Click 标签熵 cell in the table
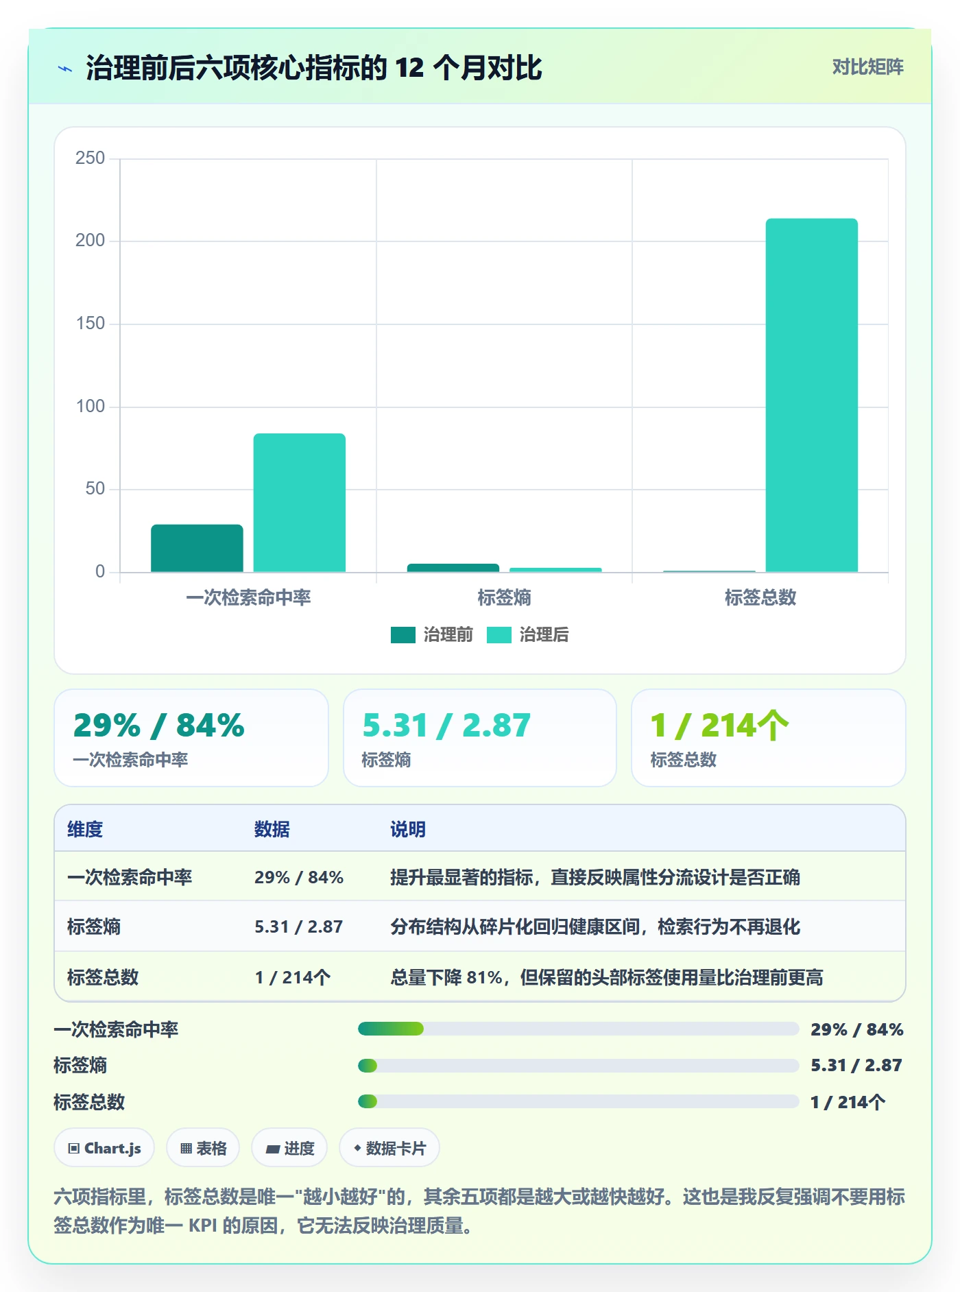The image size is (960, 1292). [x=94, y=926]
